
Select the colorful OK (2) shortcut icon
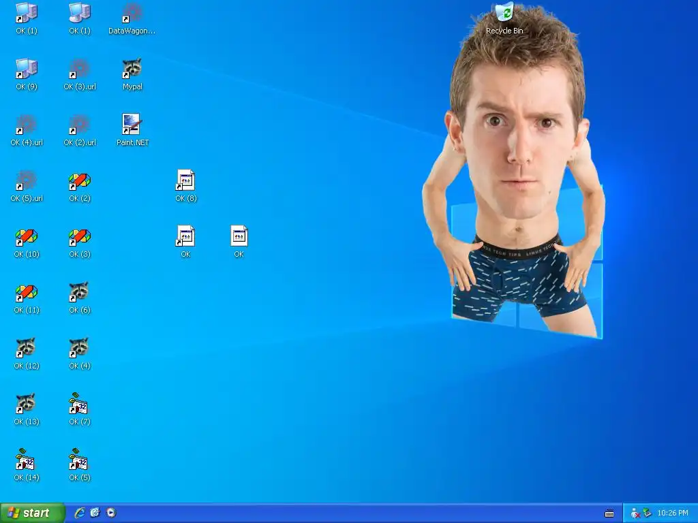80,186
